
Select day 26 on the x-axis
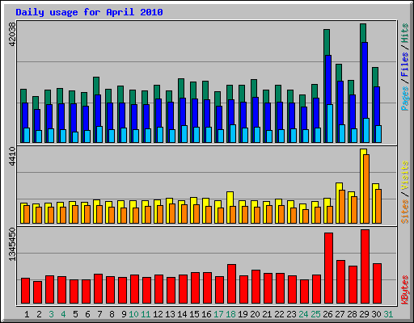(x=327, y=314)
